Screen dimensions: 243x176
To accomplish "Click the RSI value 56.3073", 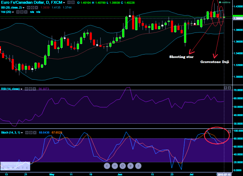I will (x=44, y=89).
